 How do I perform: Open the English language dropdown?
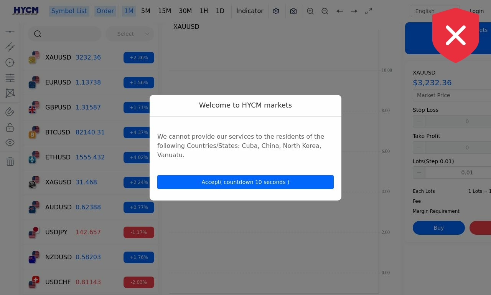tap(435, 11)
